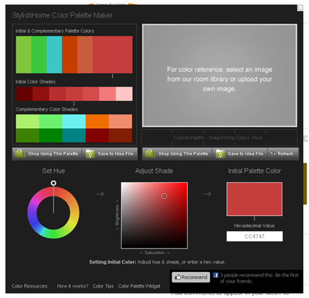This screenshot has height=298, width=309.
Task: Pick the salmon pink Initial Color Shade
Action: (x=107, y=94)
